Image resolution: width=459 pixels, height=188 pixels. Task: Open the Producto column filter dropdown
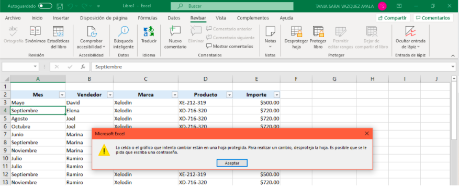[229, 95]
